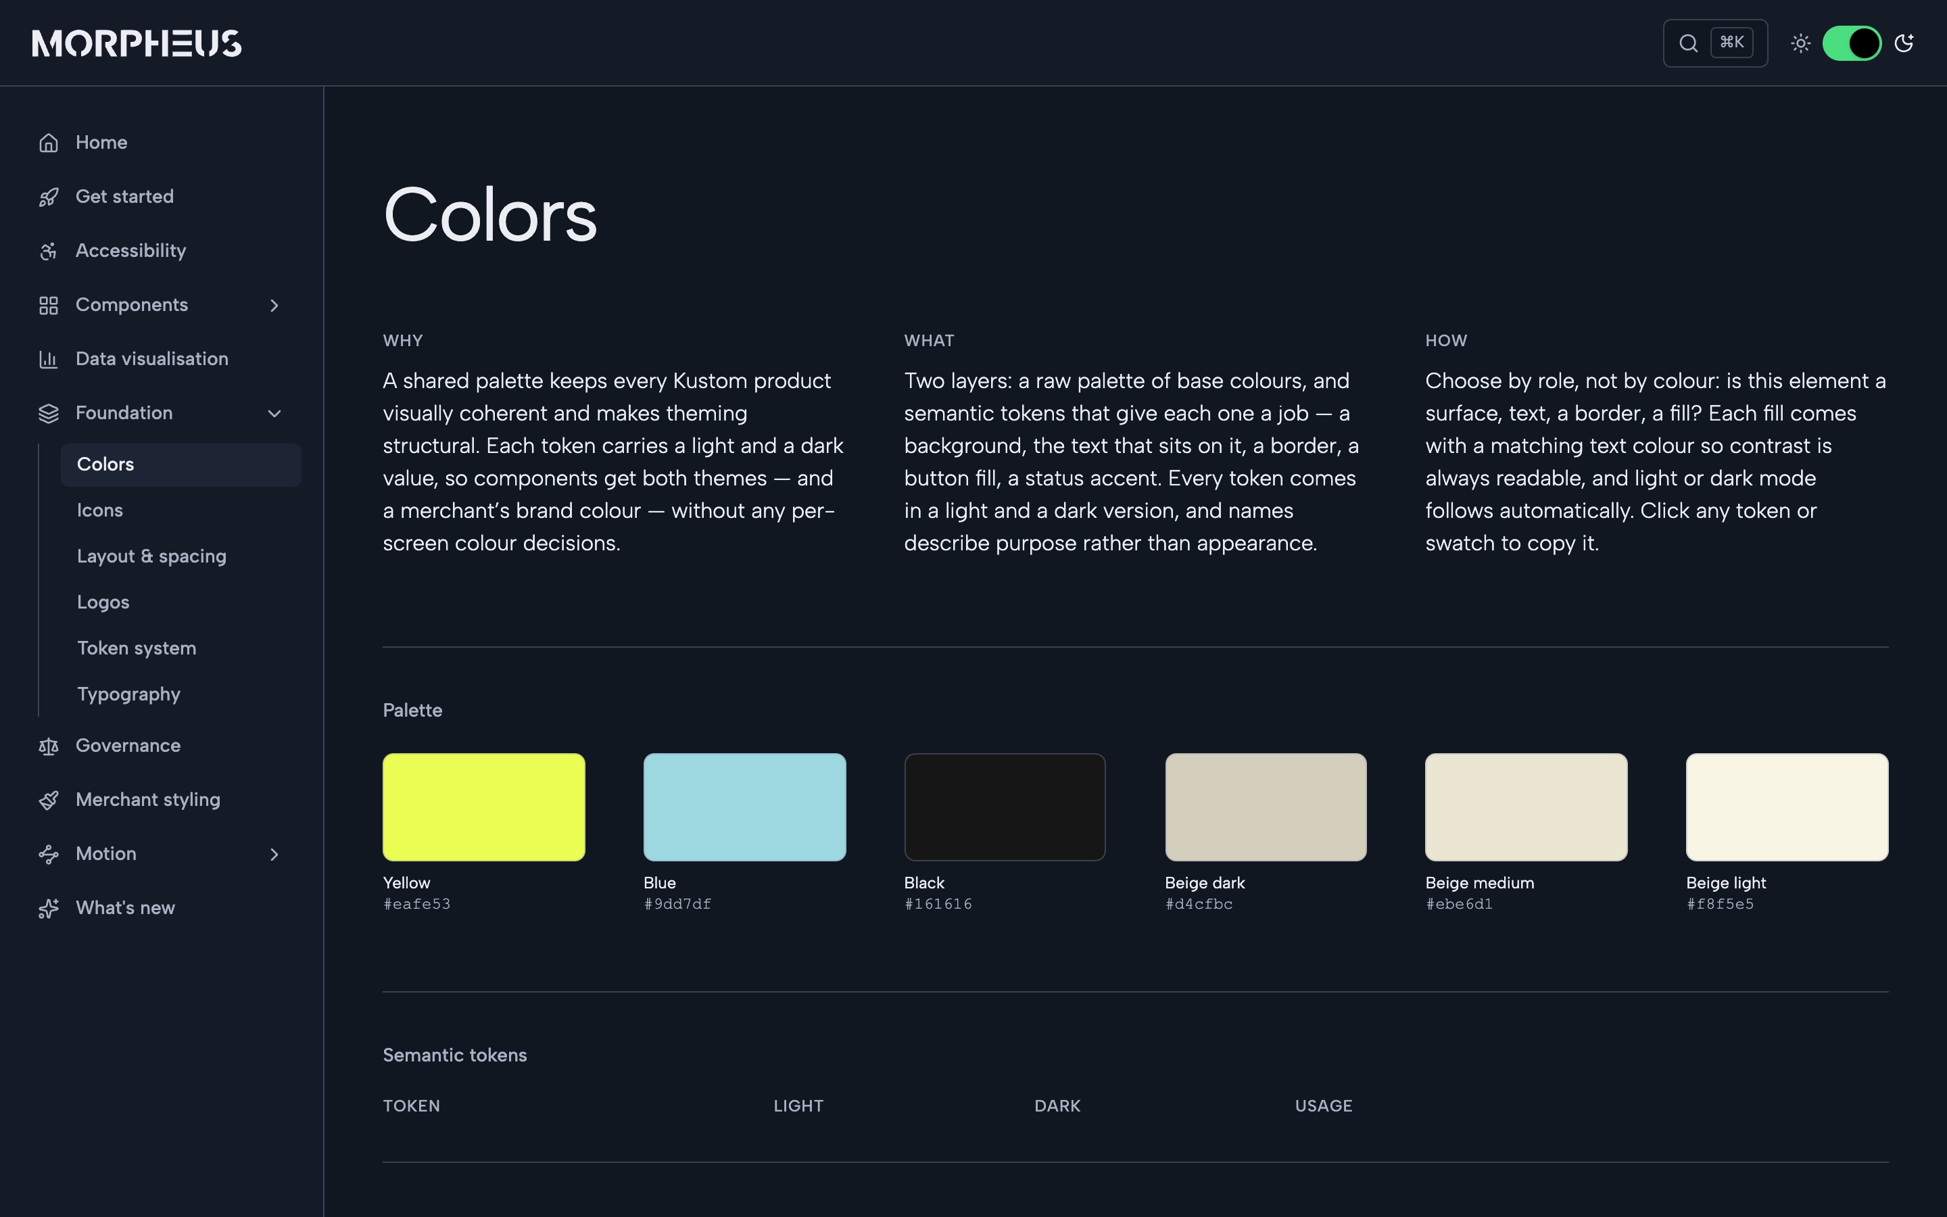Click the Home house icon in sidebar
This screenshot has width=1947, height=1217.
pos(48,143)
